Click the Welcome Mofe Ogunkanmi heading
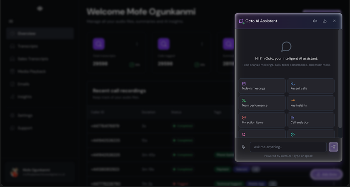The image size is (350, 187). click(x=141, y=12)
